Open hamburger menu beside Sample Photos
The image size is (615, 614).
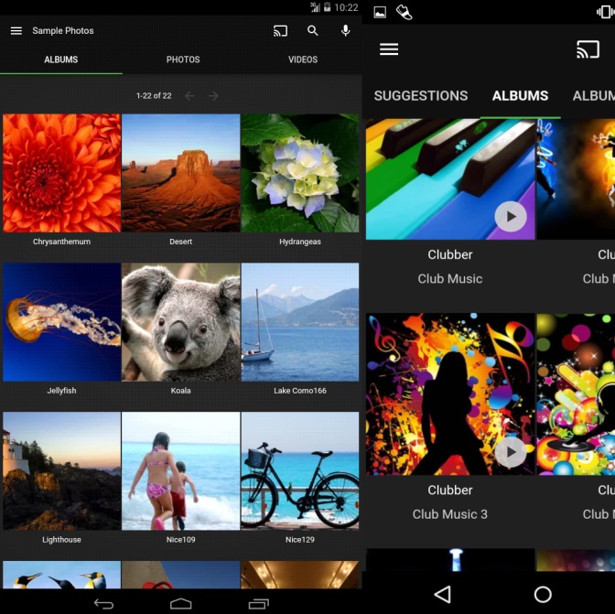tap(16, 30)
